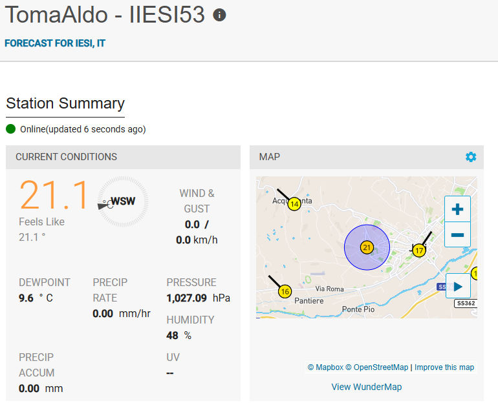
Task: Click the Improve this map link
Action: click(444, 367)
